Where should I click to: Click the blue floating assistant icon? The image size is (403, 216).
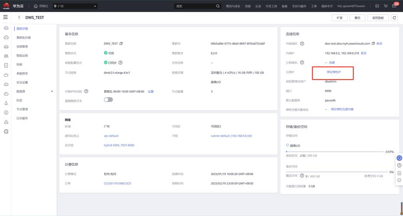[x=399, y=158]
